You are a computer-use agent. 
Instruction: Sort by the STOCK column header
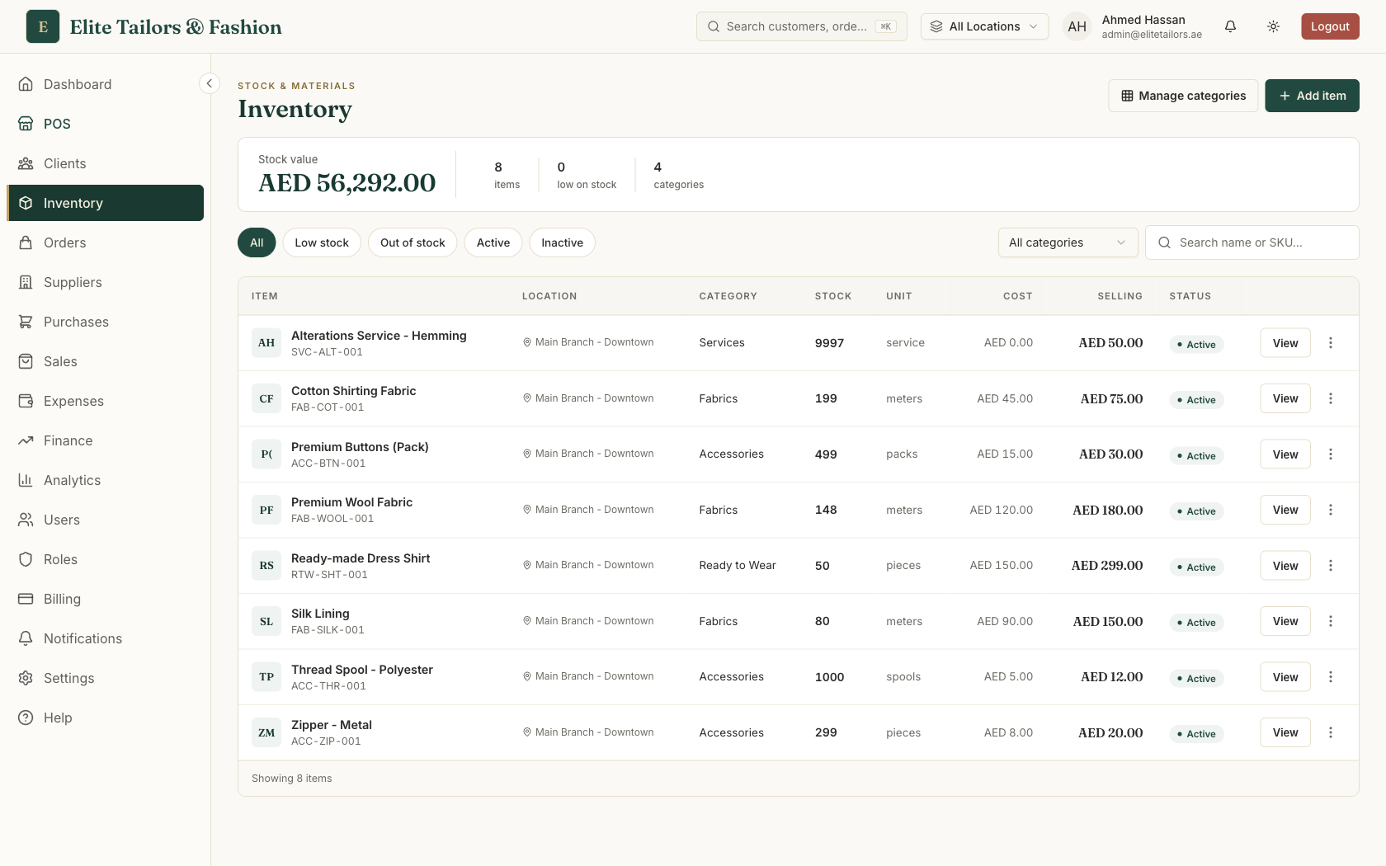(832, 296)
